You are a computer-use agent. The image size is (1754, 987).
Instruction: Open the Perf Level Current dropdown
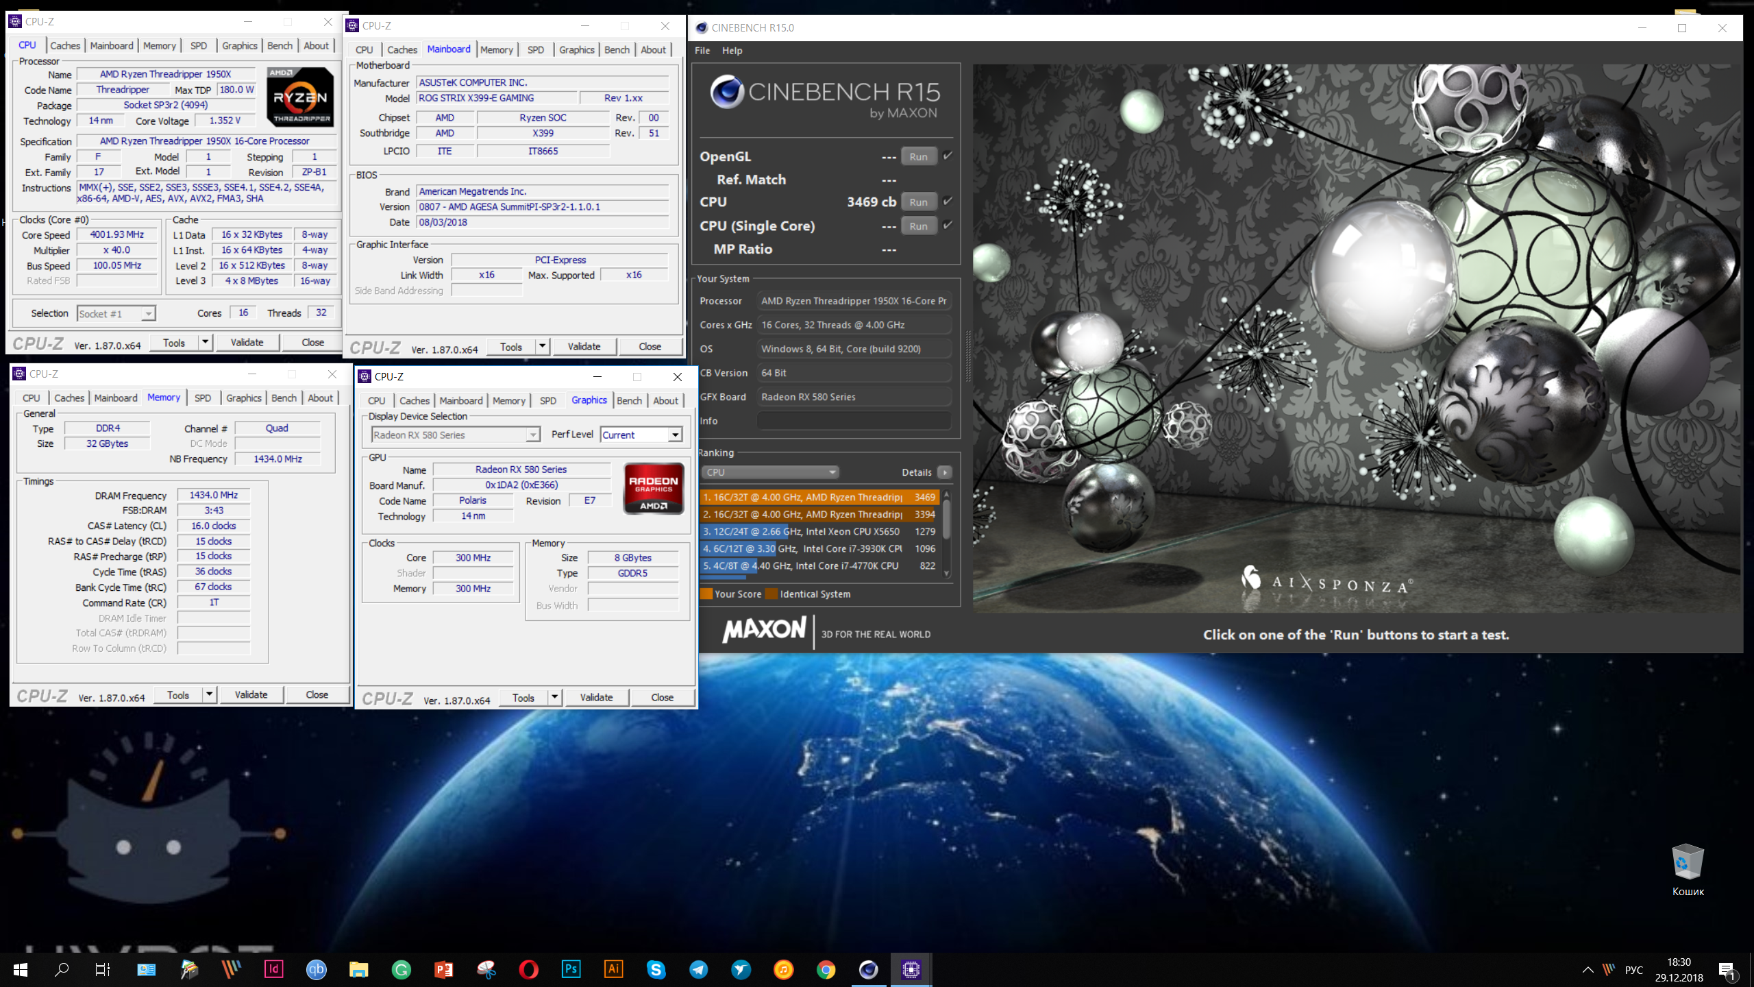(641, 435)
